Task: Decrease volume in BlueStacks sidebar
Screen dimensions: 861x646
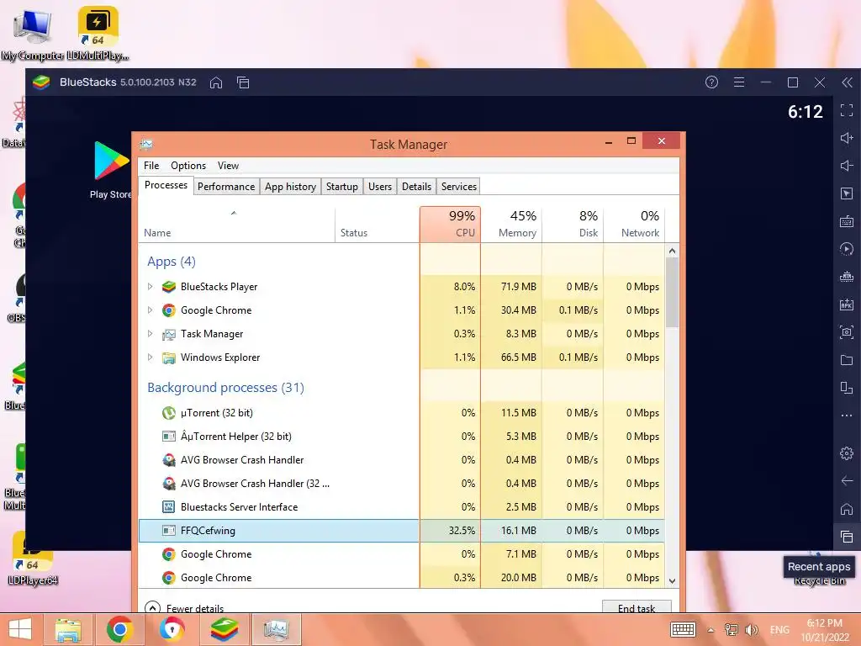Action: 847,166
